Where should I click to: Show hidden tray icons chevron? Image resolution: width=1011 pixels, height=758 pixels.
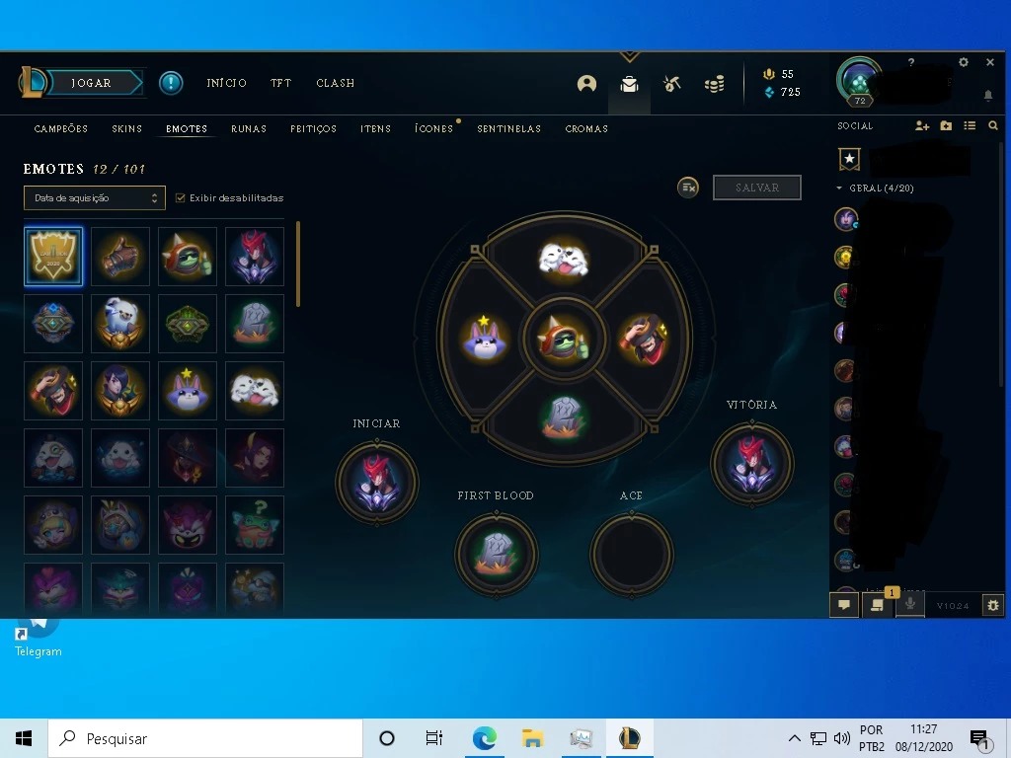point(795,738)
